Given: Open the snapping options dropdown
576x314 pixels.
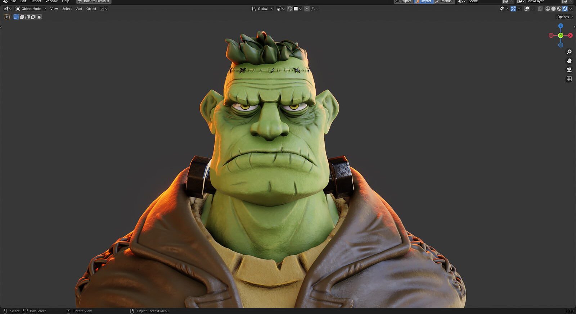Looking at the screenshot, I should pyautogui.click(x=298, y=9).
